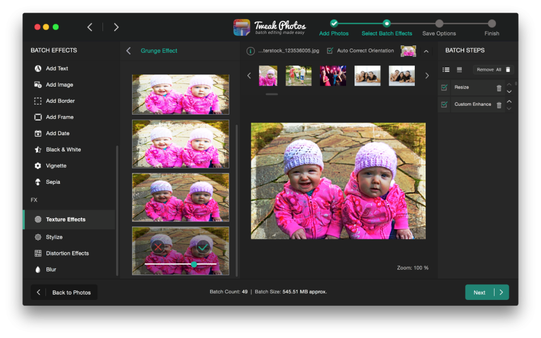Uncheck the Auto Correct Orientation checkbox
Screen dimensions: 541x338
pyautogui.click(x=329, y=51)
